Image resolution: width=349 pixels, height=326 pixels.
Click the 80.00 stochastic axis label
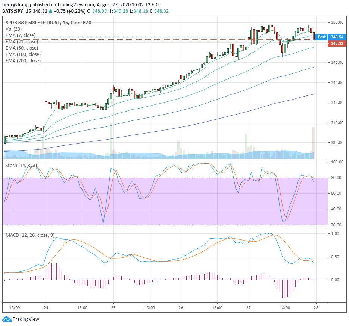click(x=336, y=178)
